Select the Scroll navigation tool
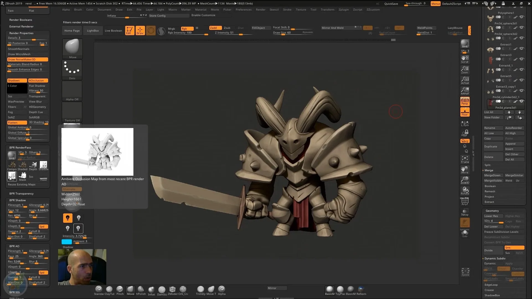This screenshot has width=532, height=299. click(465, 59)
